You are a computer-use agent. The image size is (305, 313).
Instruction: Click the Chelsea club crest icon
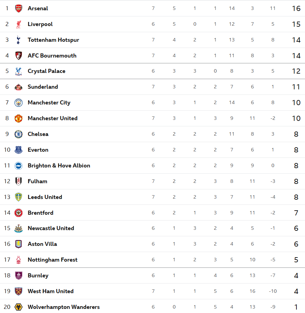[19, 134]
